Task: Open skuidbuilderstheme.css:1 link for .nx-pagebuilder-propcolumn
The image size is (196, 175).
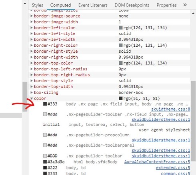Action: (x=161, y=140)
